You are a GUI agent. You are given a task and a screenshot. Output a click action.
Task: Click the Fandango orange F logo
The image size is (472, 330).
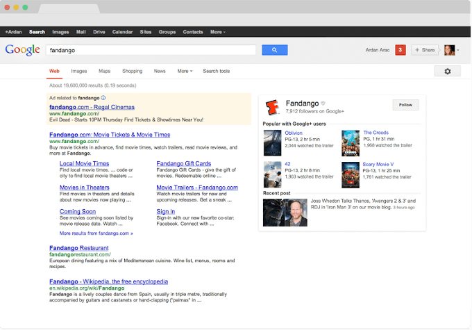[272, 107]
